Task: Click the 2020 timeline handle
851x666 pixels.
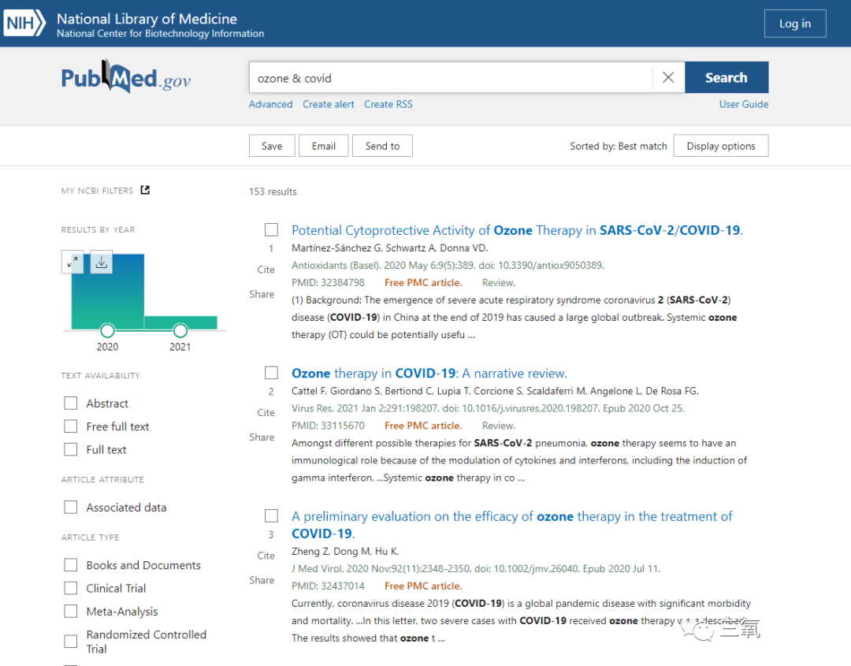Action: point(107,330)
